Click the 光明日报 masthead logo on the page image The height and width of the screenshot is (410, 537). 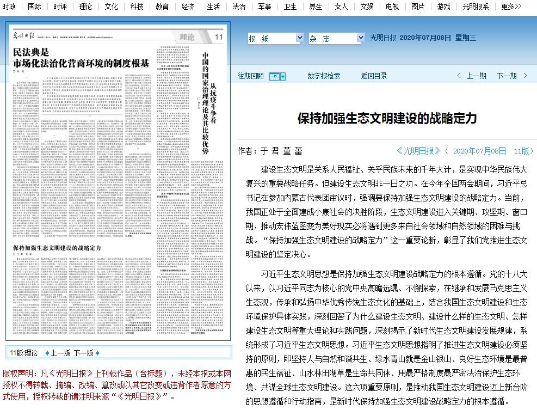click(x=22, y=37)
